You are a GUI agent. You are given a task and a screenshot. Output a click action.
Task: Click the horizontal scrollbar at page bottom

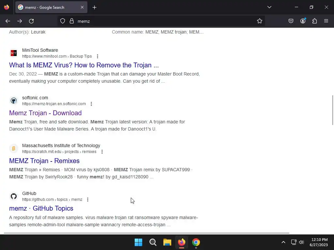pyautogui.click(x=146, y=233)
